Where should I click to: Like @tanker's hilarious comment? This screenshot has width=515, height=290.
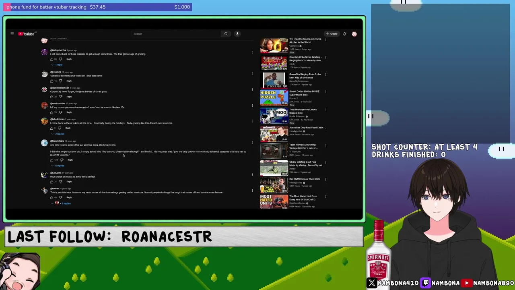point(51,197)
